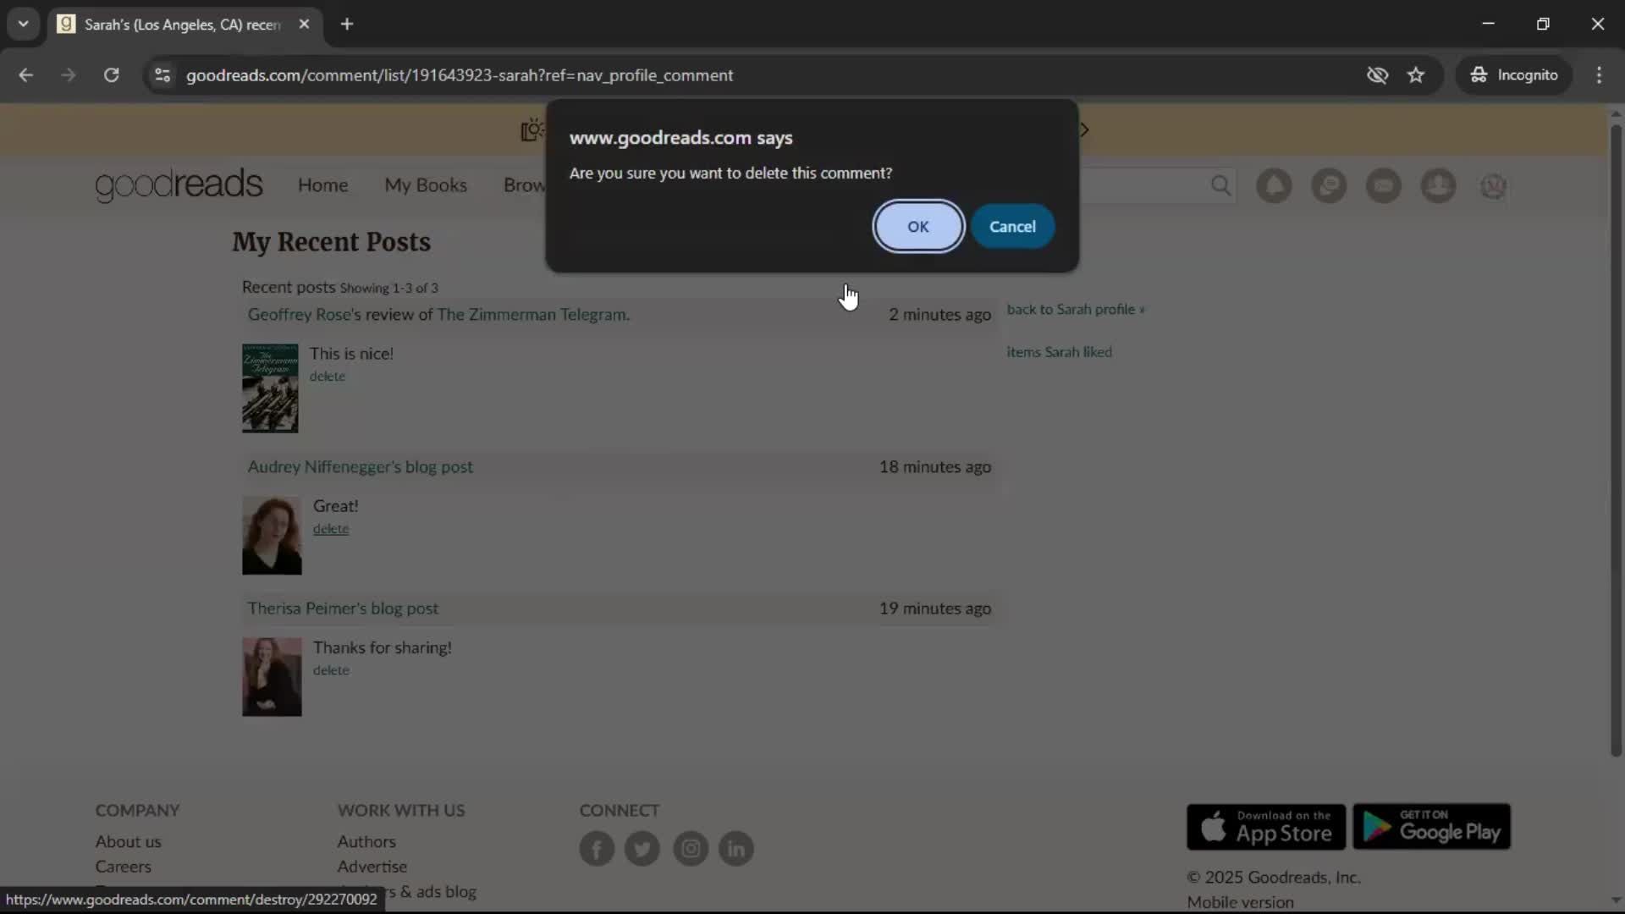Open Therisa Peimer's blog post link
Screen dimensions: 1625x914
click(343, 608)
